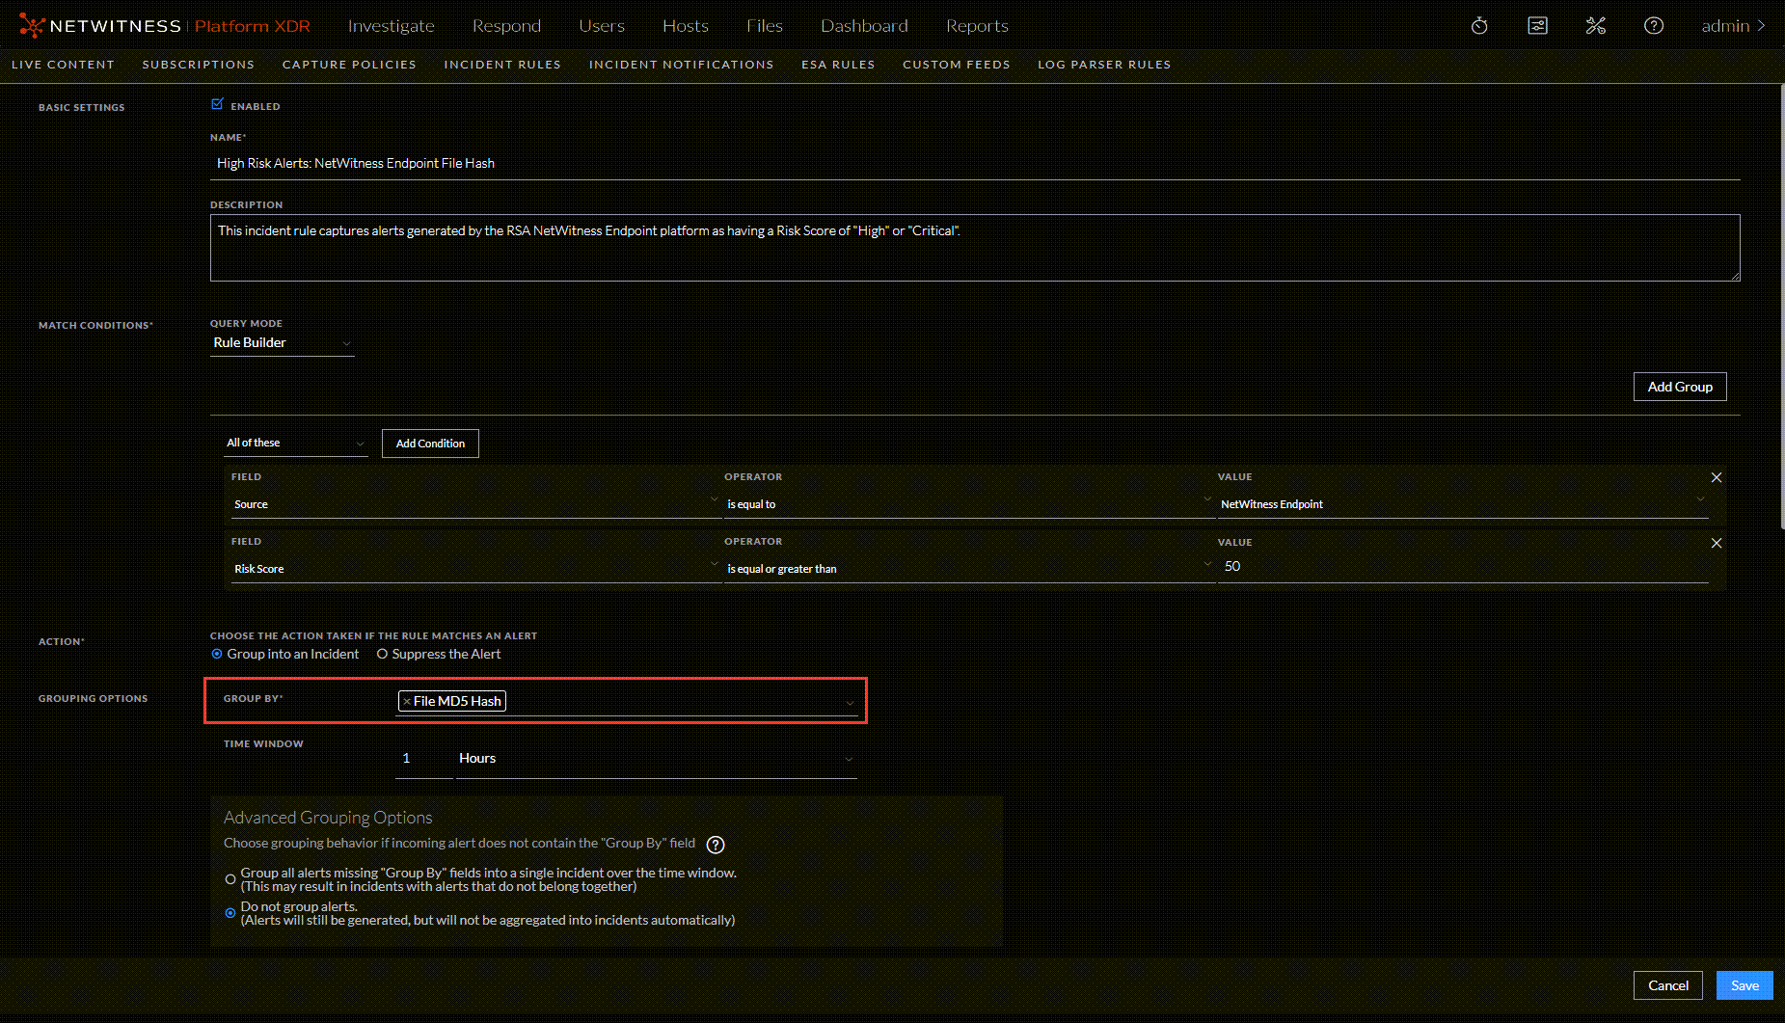Open the notifications panel icon
This screenshot has width=1785, height=1023.
click(x=1537, y=26)
